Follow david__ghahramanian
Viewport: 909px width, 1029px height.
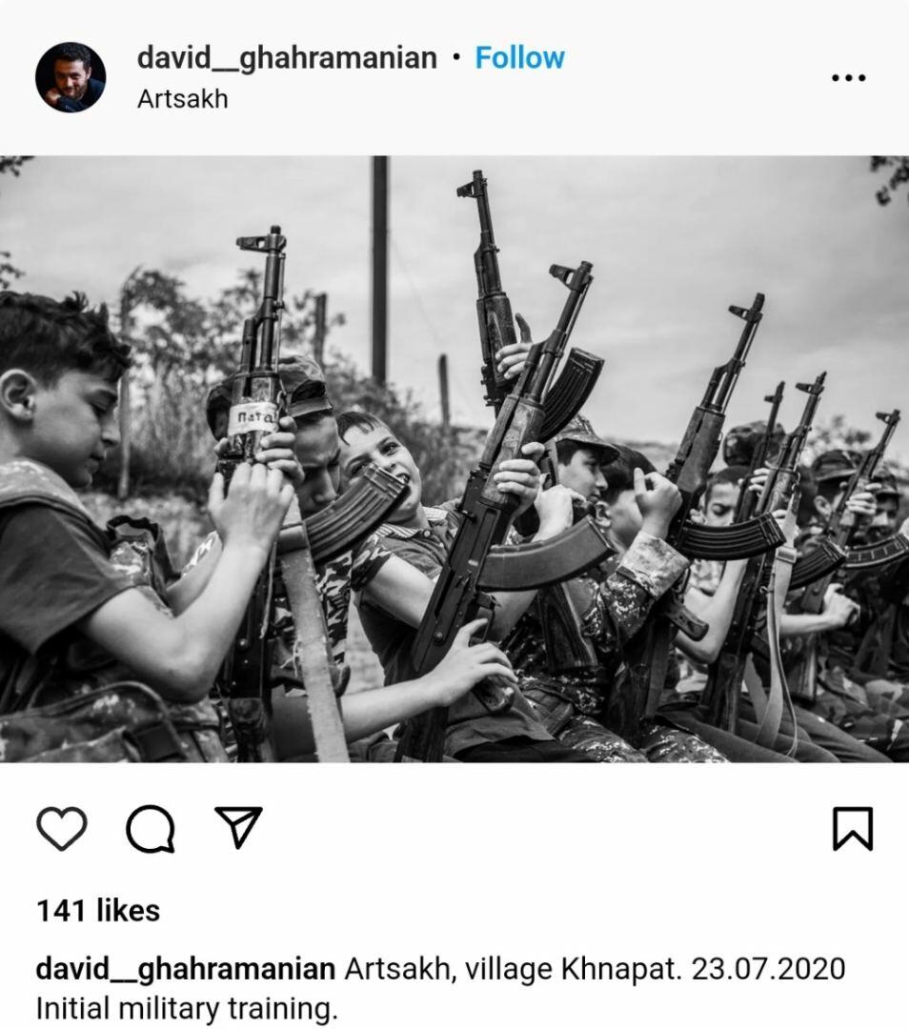click(519, 58)
